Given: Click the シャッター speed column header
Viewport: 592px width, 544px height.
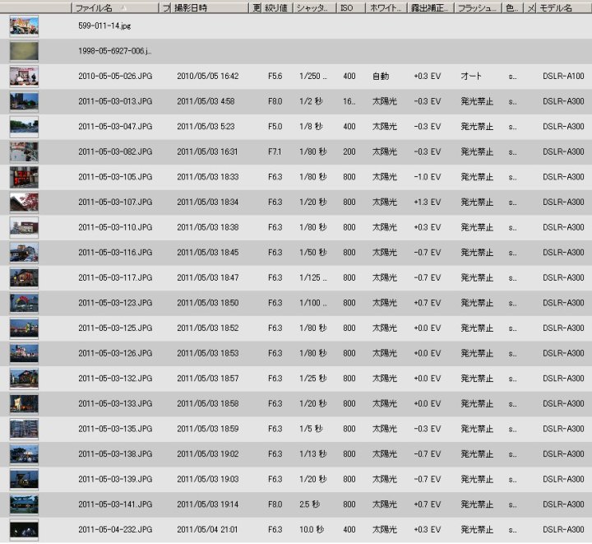Looking at the screenshot, I should [x=314, y=7].
